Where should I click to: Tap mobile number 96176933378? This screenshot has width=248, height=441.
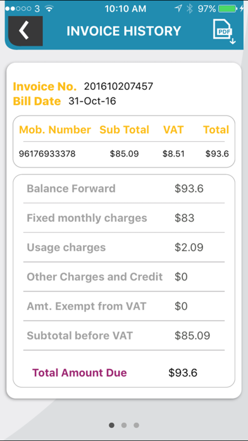[x=47, y=154]
